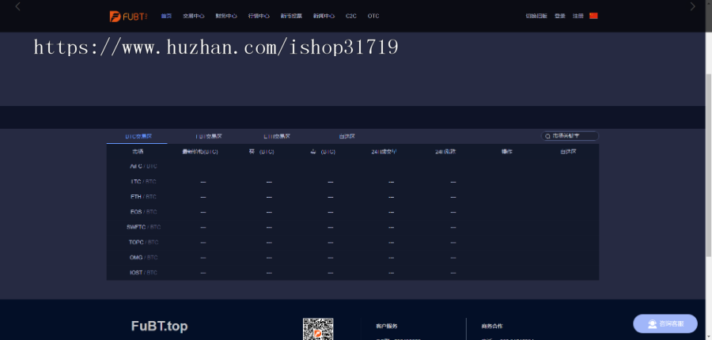Open the C2C nav item
712x340 pixels.
(x=351, y=16)
